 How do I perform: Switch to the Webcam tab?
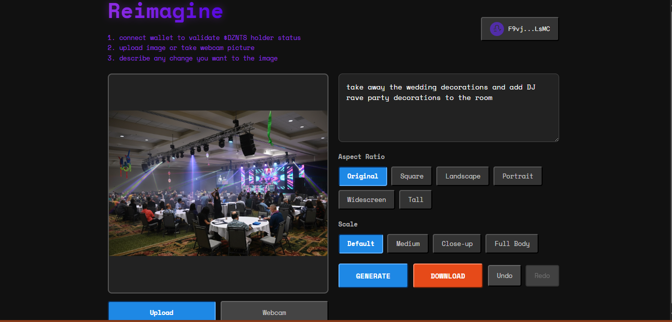(x=274, y=312)
